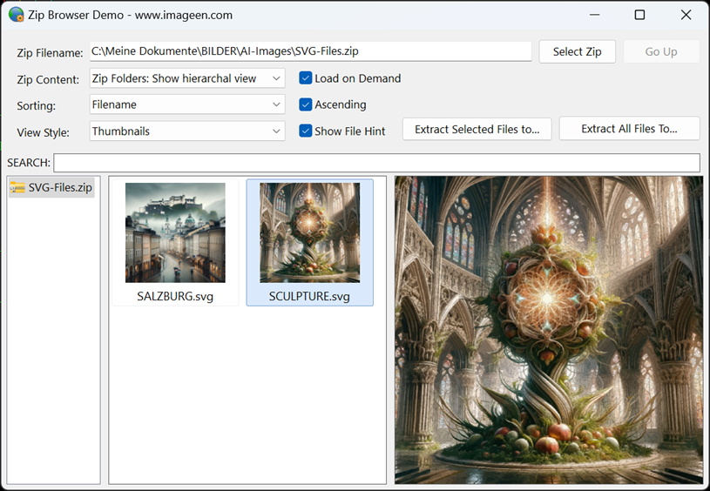
Task: Click the zip folder icon beside SVG-Files.zip
Action: click(x=17, y=187)
